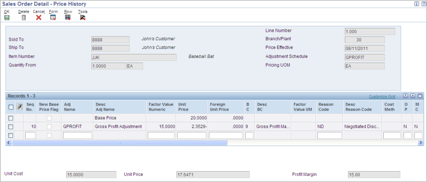Click the empty Factor Value Numeric input cell
Viewport: 427px width, 182px height.
161,135
